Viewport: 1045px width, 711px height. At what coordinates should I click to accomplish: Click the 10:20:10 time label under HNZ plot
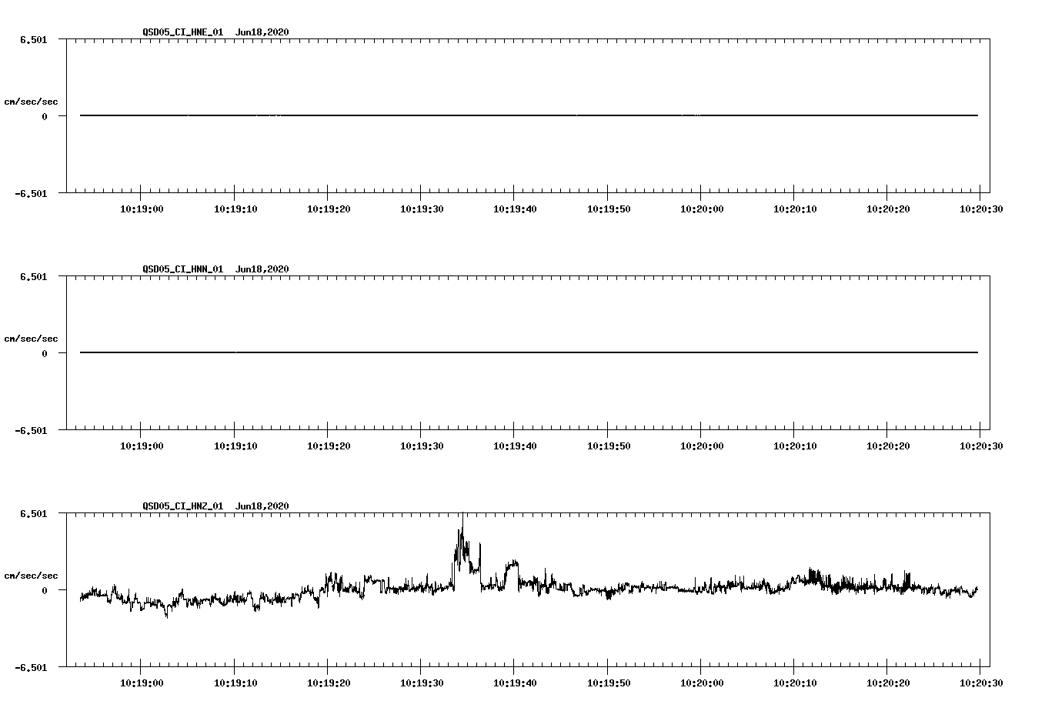[x=794, y=683]
